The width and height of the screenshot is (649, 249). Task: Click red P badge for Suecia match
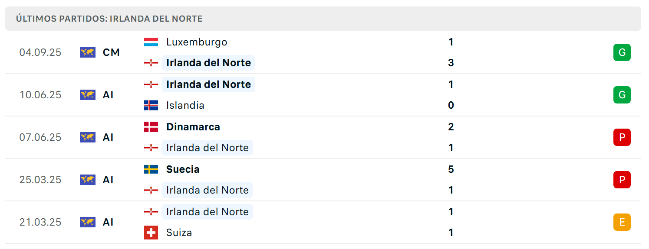click(622, 180)
